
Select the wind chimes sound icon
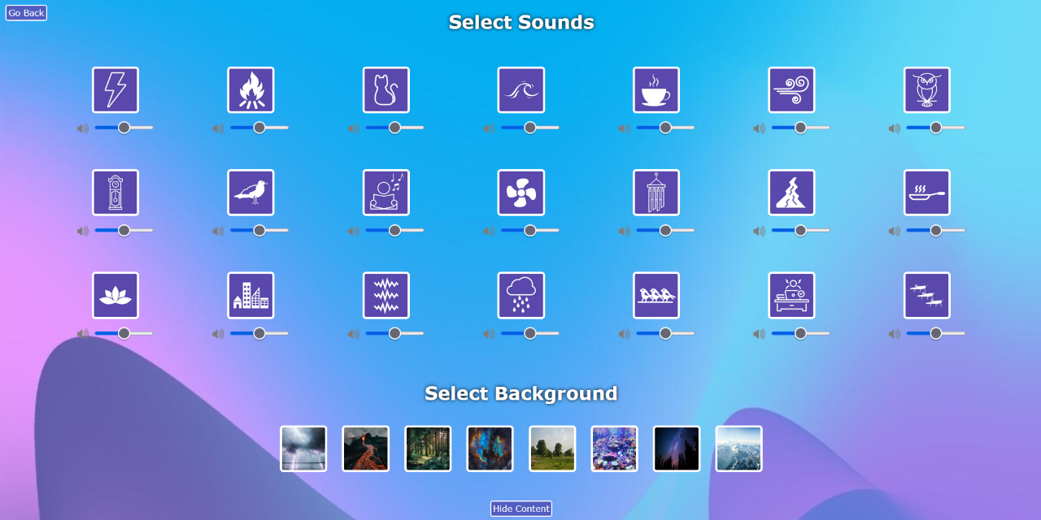[x=656, y=193]
